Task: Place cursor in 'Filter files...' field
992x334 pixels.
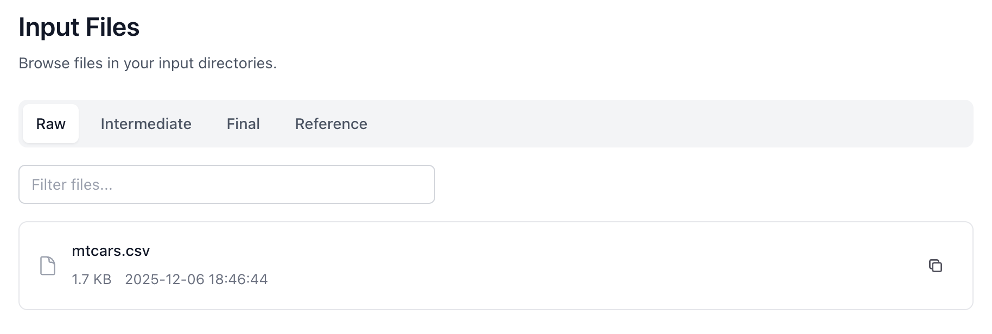Action: [x=226, y=184]
